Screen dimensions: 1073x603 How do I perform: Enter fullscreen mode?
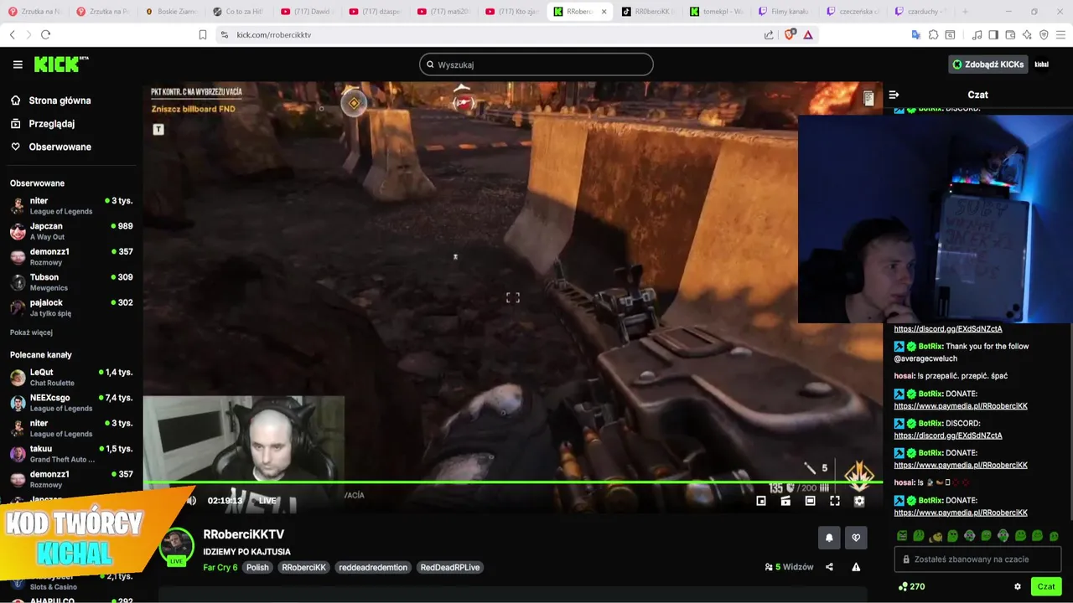tap(835, 501)
